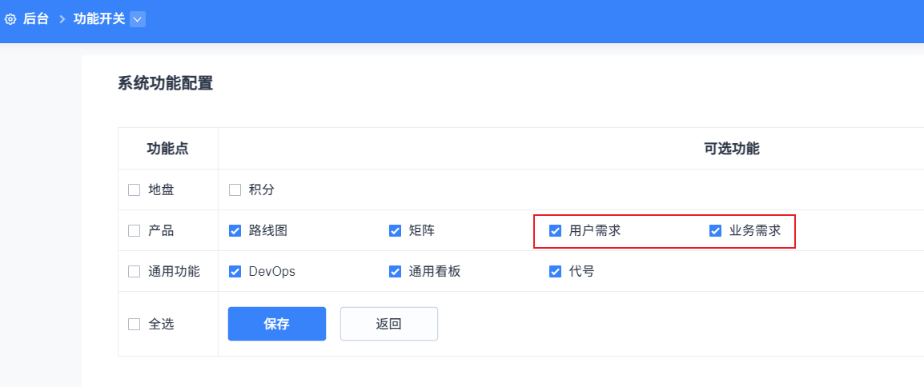Disable the 通用看板 checkbox
This screenshot has height=387, width=924.
(x=395, y=272)
